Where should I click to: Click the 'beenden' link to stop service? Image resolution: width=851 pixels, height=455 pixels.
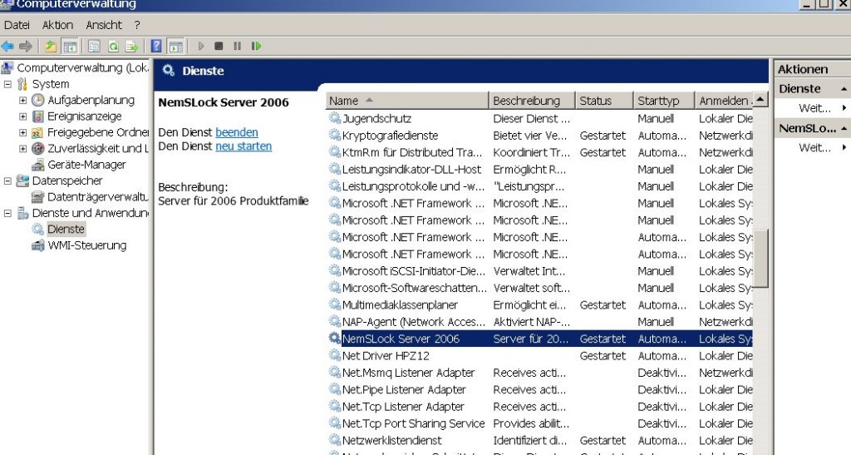coord(236,132)
